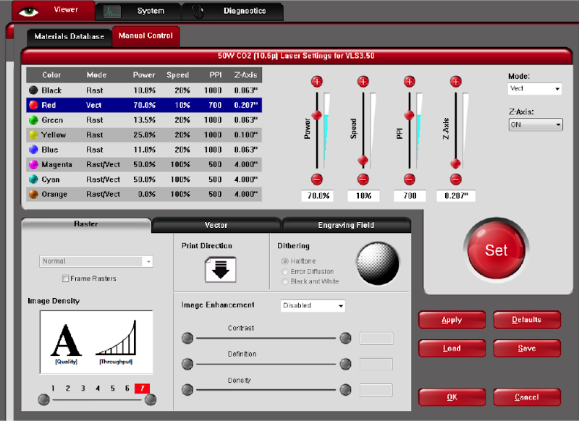Click the Density slider left knob
The image size is (579, 421).
187,390
